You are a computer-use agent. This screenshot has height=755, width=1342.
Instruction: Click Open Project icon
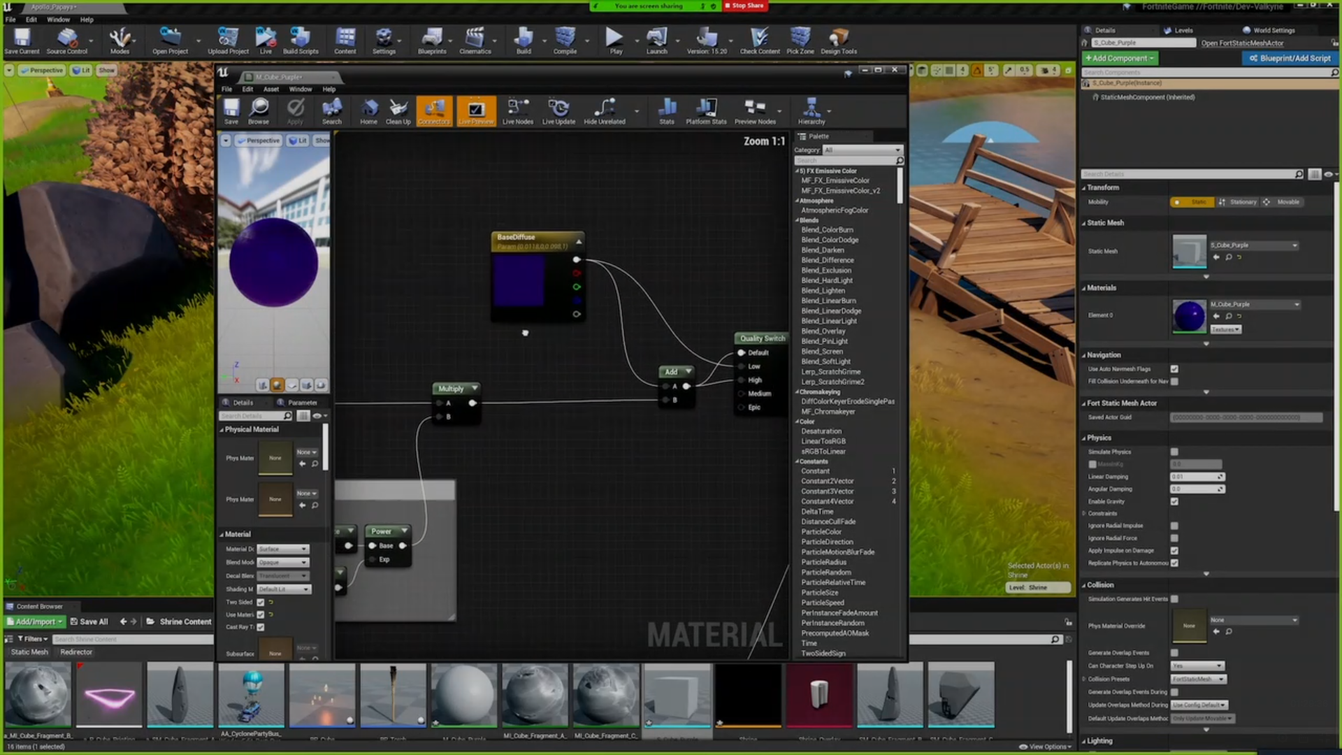tap(170, 41)
